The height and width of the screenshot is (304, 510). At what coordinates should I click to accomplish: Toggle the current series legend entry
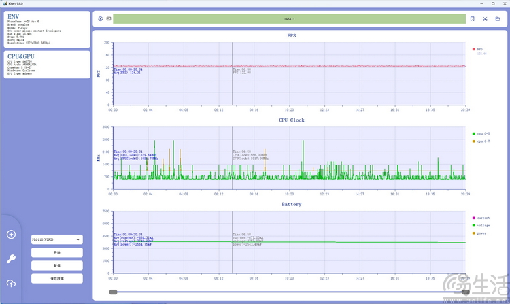[482, 218]
